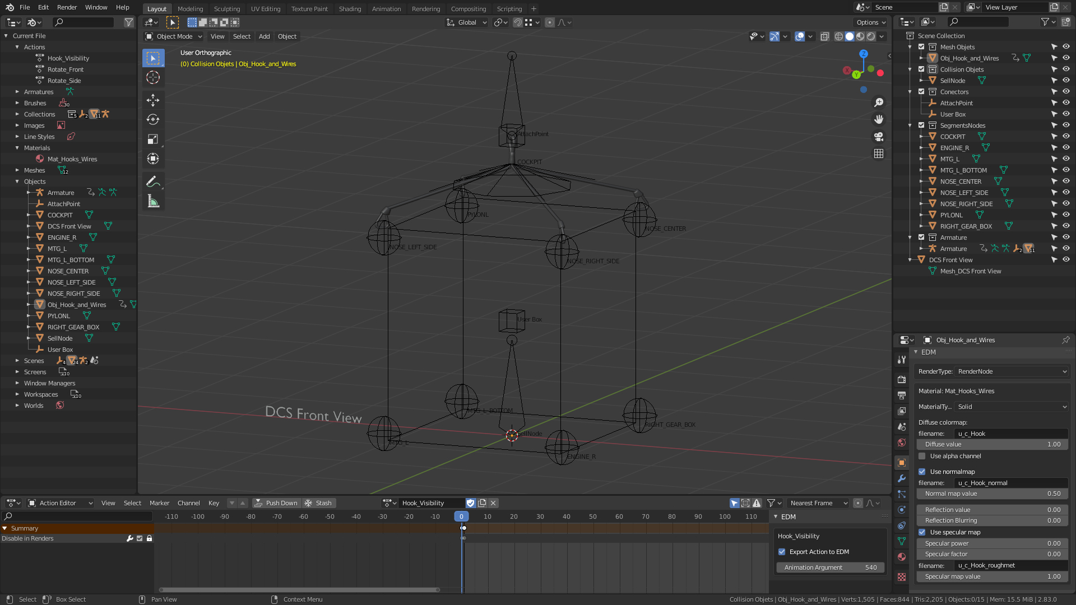The image size is (1076, 605).
Task: Open the Render menu
Action: [67, 7]
